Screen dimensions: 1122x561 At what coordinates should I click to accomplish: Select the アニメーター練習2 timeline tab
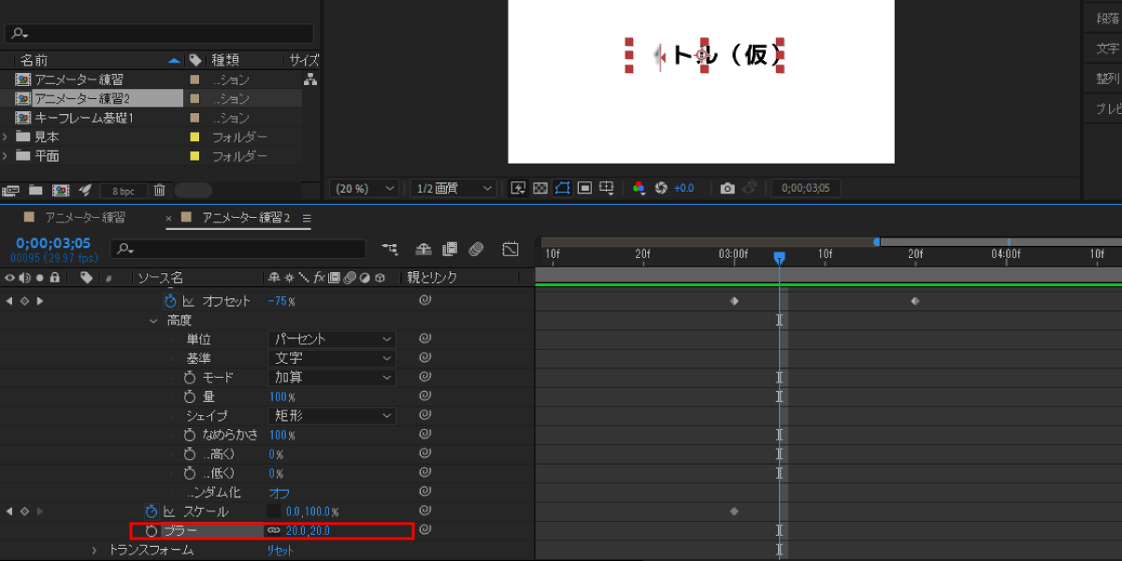[x=246, y=218]
